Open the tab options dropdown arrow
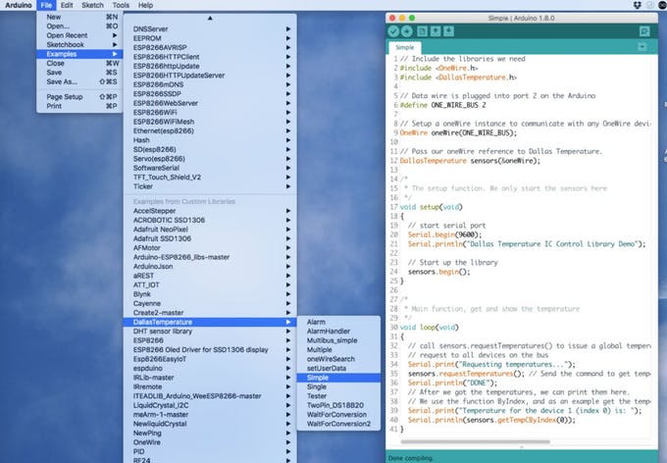 641,47
